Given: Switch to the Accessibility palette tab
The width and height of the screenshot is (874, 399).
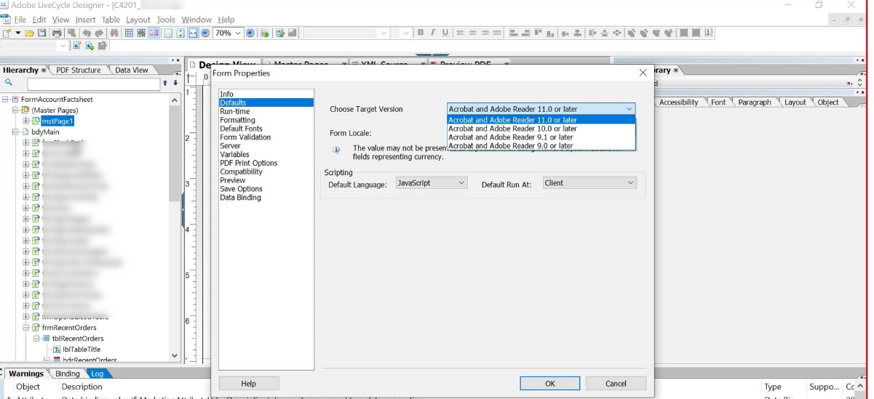Looking at the screenshot, I should click(x=679, y=102).
